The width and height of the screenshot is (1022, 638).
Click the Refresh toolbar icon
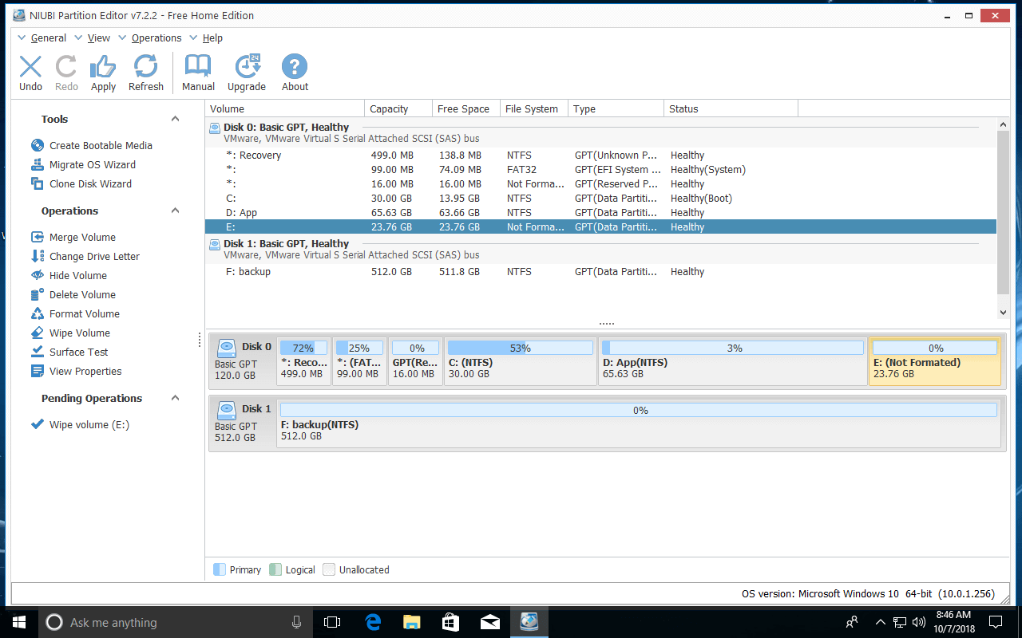pos(146,67)
